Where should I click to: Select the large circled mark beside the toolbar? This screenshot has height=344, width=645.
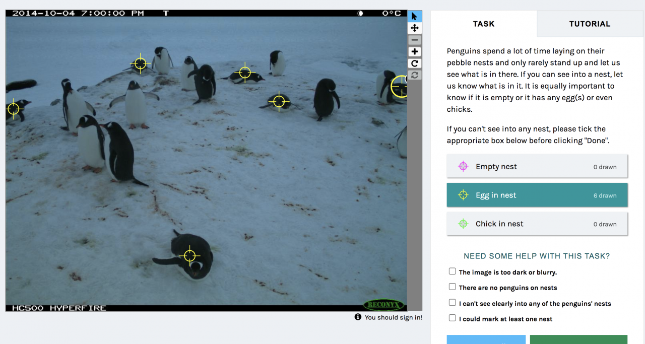(399, 86)
